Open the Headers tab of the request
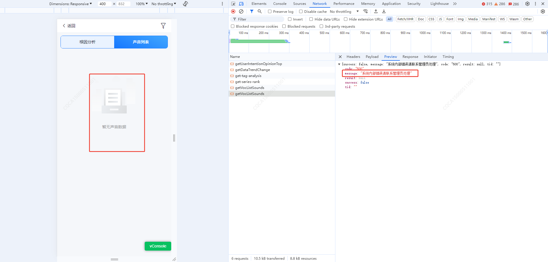The image size is (548, 262). (x=353, y=57)
